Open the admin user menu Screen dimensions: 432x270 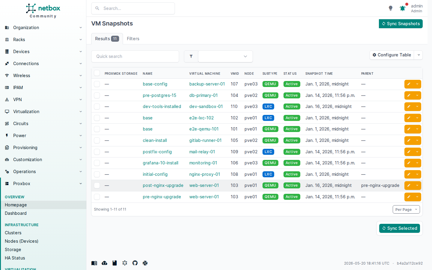(x=416, y=8)
